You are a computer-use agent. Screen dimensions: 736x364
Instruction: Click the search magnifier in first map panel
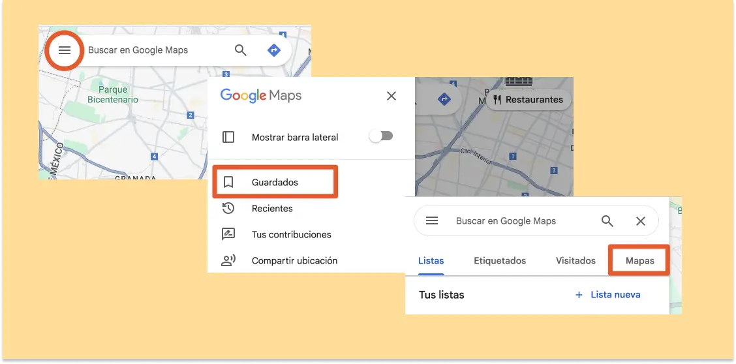(240, 50)
